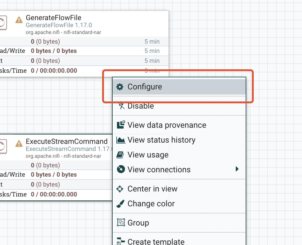Select the Disable menu entry
Viewport: 302px width, 245px height.
141,106
